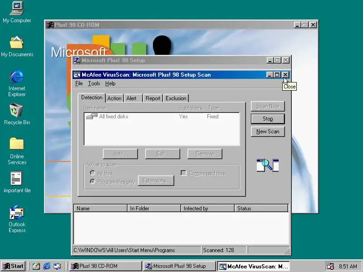Click the Add... button

pyautogui.click(x=120, y=154)
